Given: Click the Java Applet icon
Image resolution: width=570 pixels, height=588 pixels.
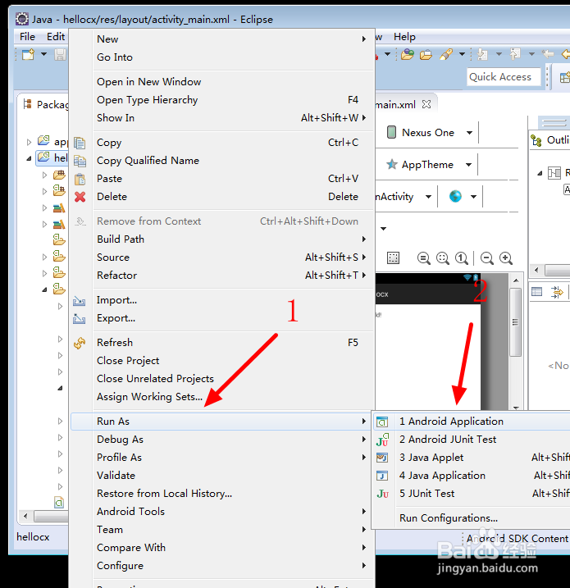Looking at the screenshot, I should 382,458.
